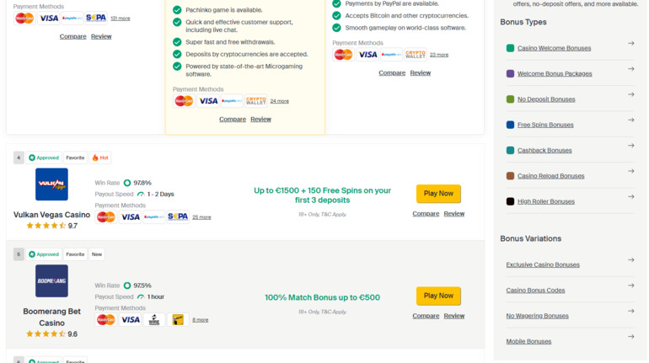Click the Boomerang Bet Casino logo
Viewport: 649px width, 363px height.
[51, 281]
